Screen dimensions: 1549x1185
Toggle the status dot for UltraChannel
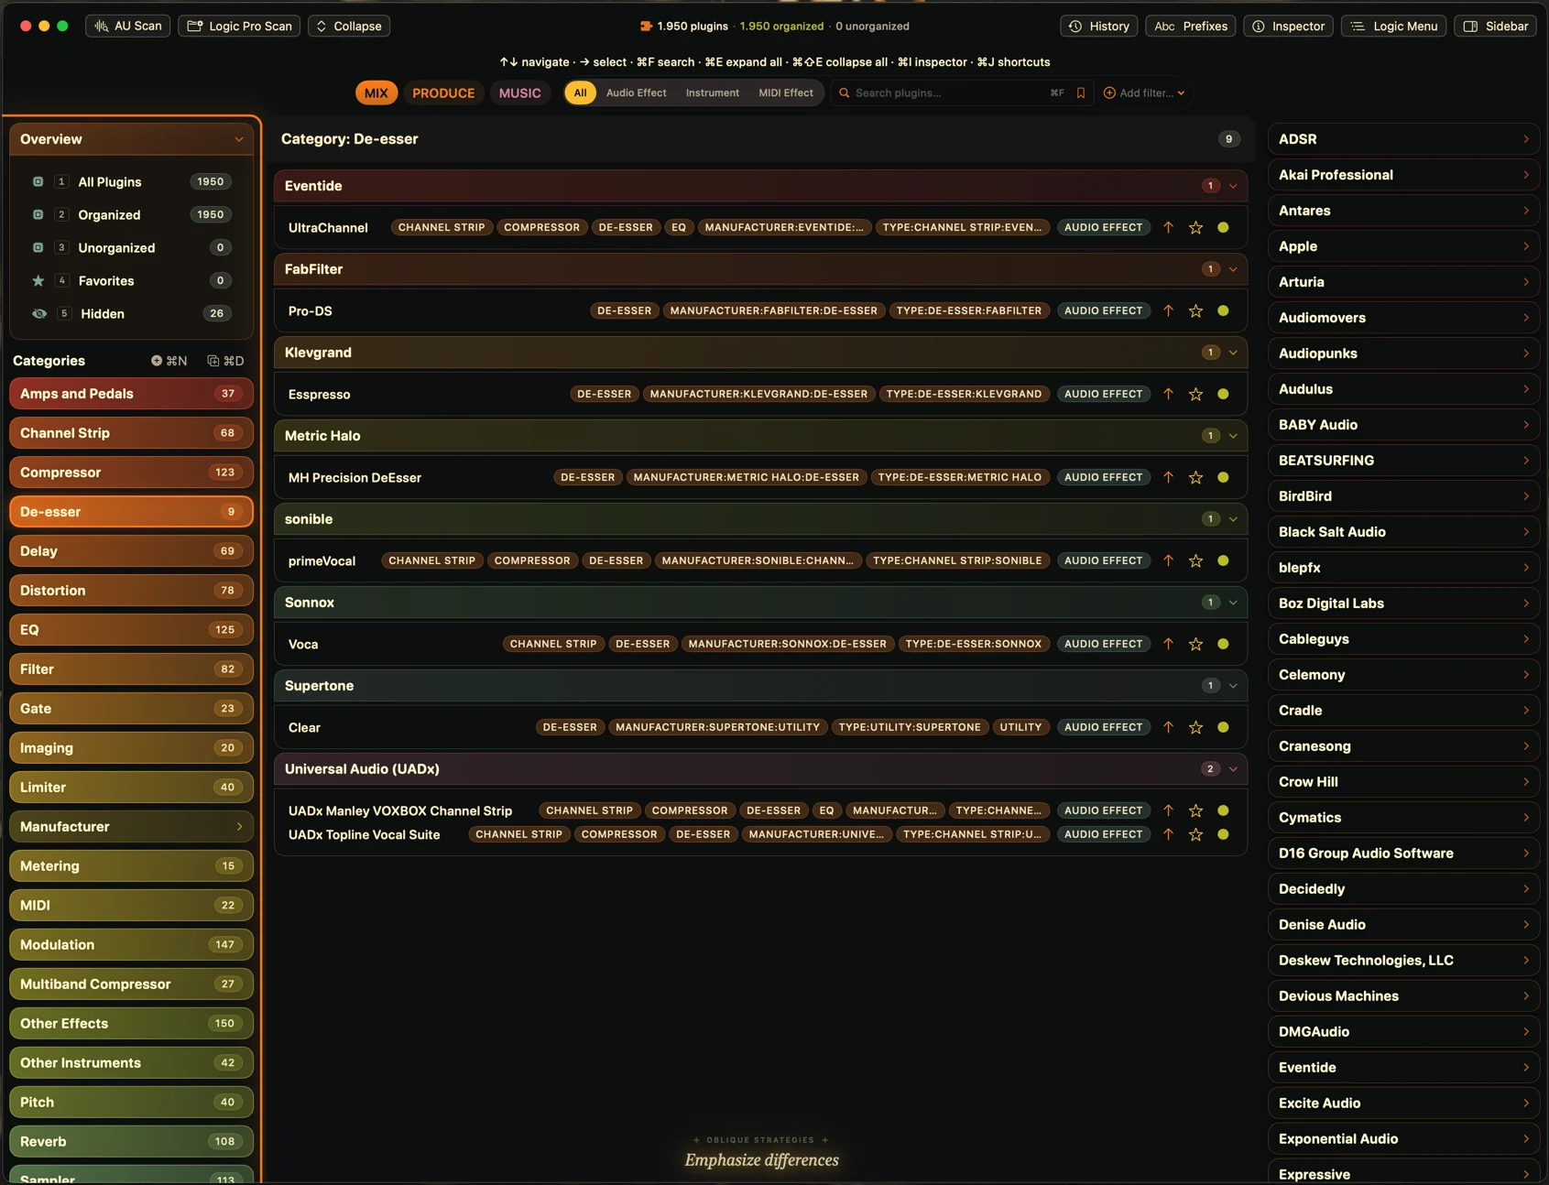point(1223,227)
